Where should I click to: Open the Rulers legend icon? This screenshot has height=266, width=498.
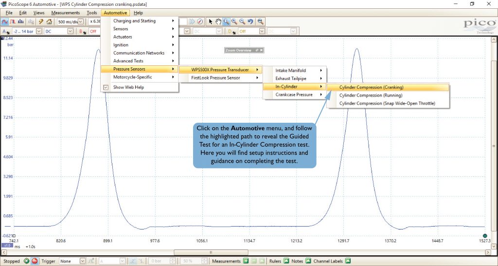coord(286,261)
